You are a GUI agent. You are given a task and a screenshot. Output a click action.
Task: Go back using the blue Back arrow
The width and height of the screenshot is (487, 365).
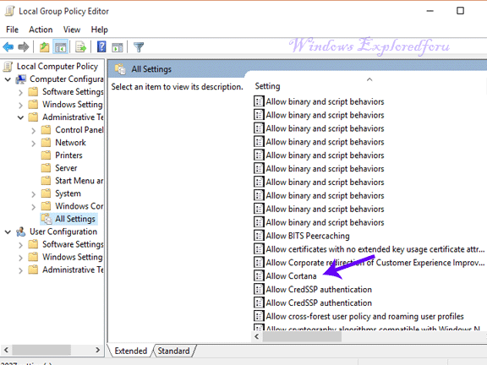[x=8, y=47]
